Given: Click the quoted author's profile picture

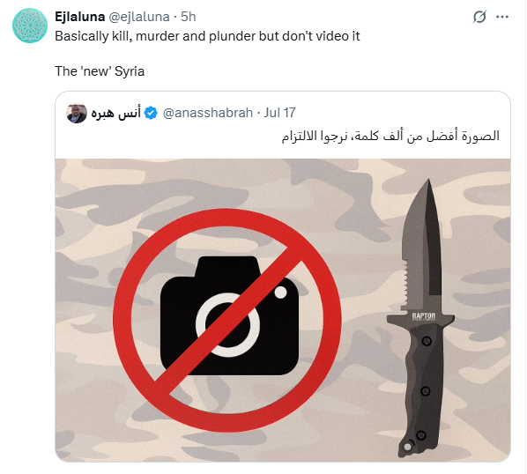Looking at the screenshot, I should pos(77,113).
